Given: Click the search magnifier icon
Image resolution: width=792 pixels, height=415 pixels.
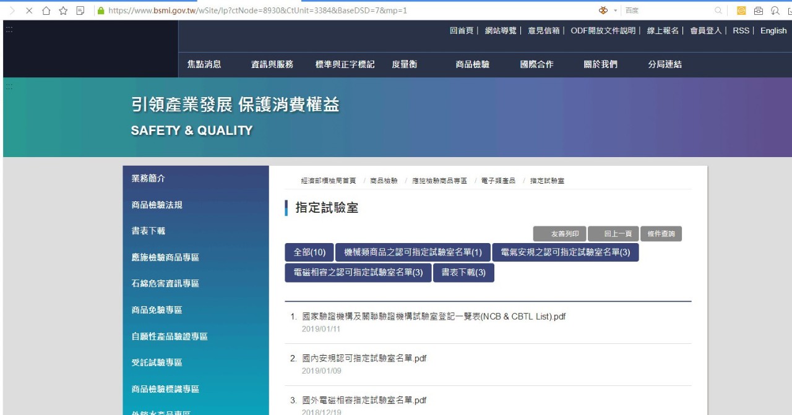Looking at the screenshot, I should (718, 11).
